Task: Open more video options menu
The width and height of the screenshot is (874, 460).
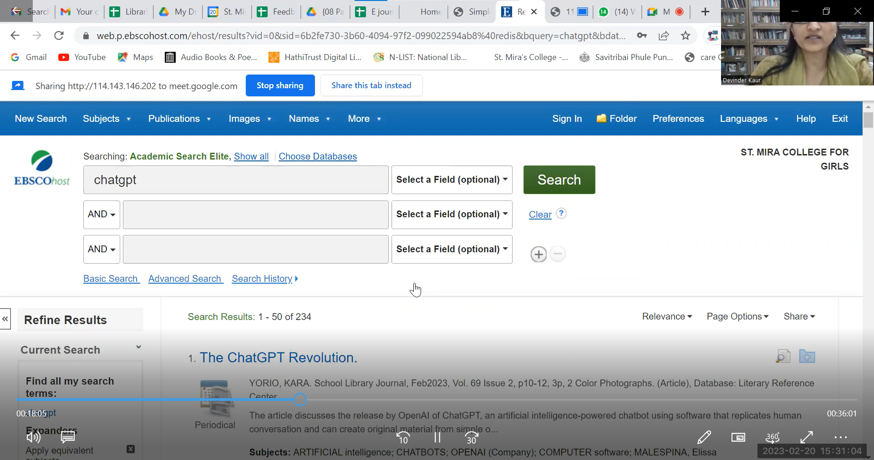Action: click(x=840, y=437)
